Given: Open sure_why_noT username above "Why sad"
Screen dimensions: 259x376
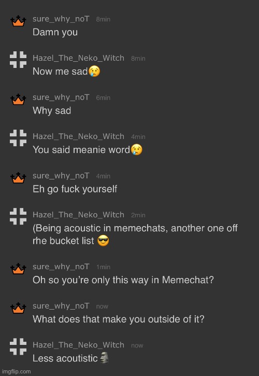Looking at the screenshot, I should [61, 98].
